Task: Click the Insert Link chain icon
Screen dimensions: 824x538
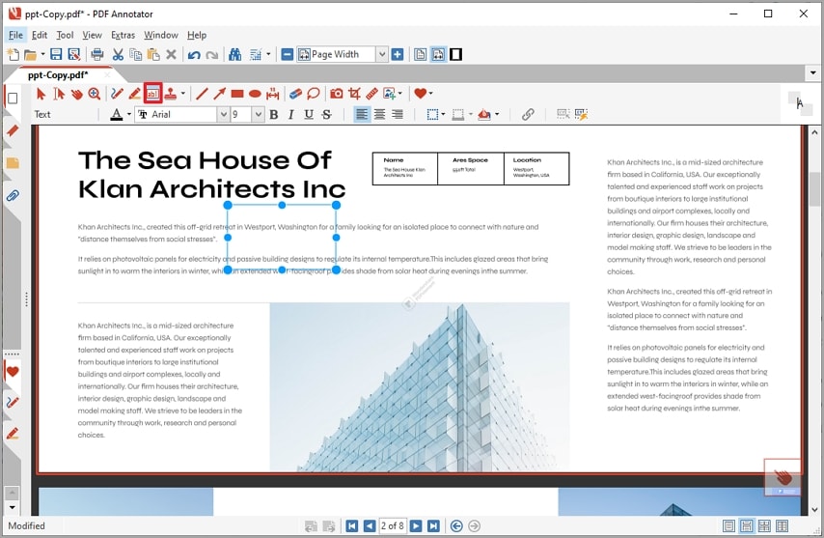Action: (x=528, y=114)
